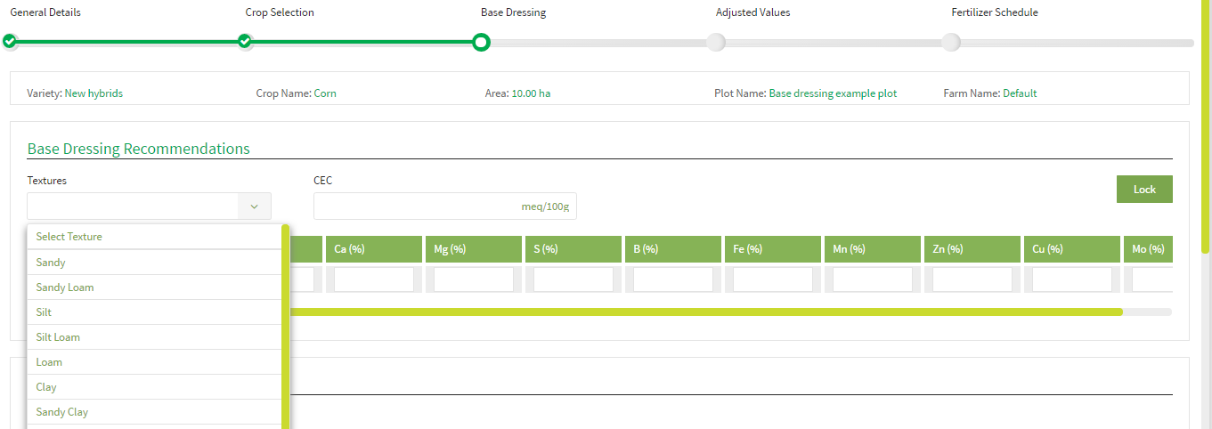Select Sandy texture option
The image size is (1212, 429).
[x=154, y=263]
